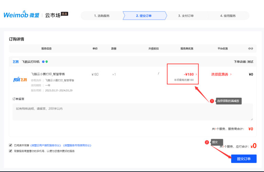Viewport: 264px width, 172px height.
Task: Click the 飞鹅 small store logo icon
Action: coord(16,62)
